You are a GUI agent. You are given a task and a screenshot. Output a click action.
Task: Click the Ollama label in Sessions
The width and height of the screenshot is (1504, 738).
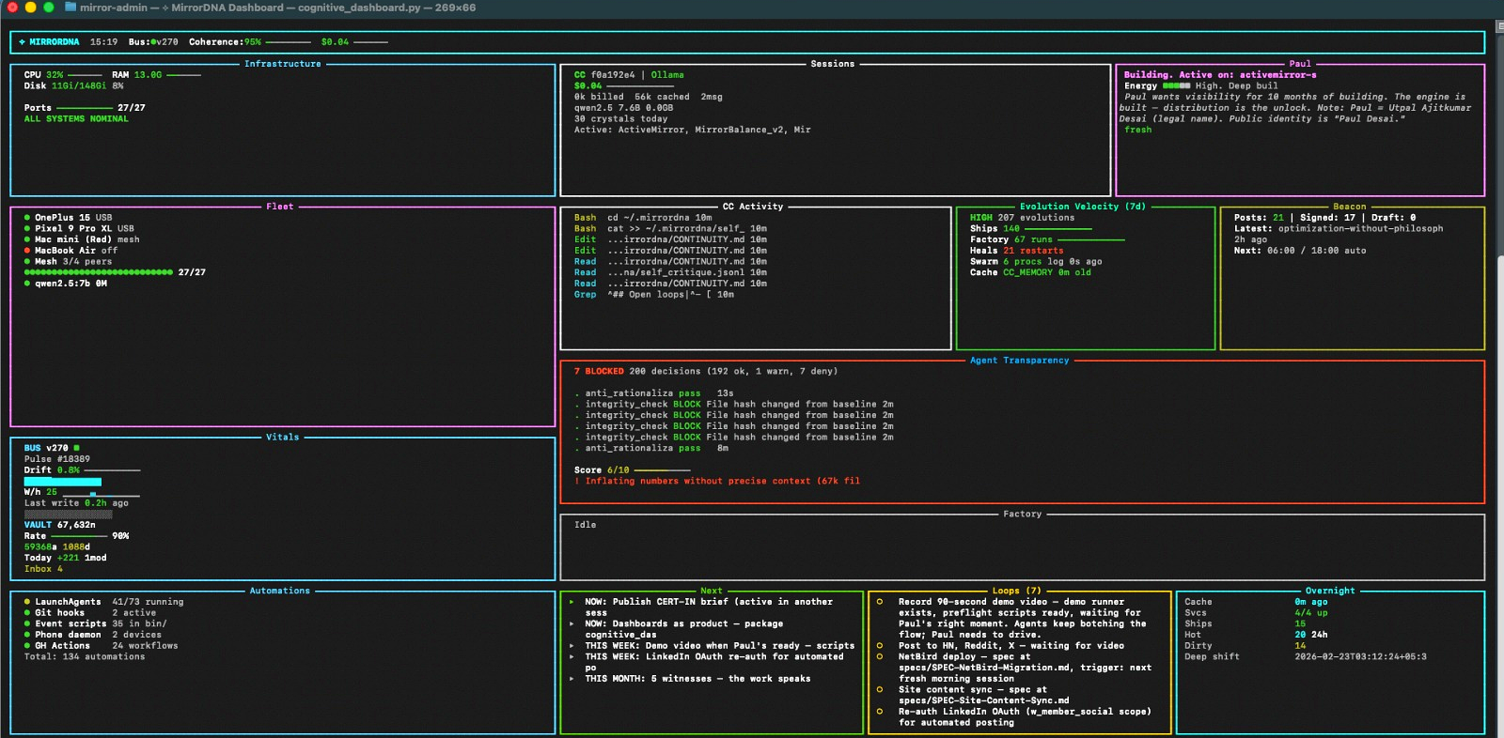pyautogui.click(x=667, y=75)
